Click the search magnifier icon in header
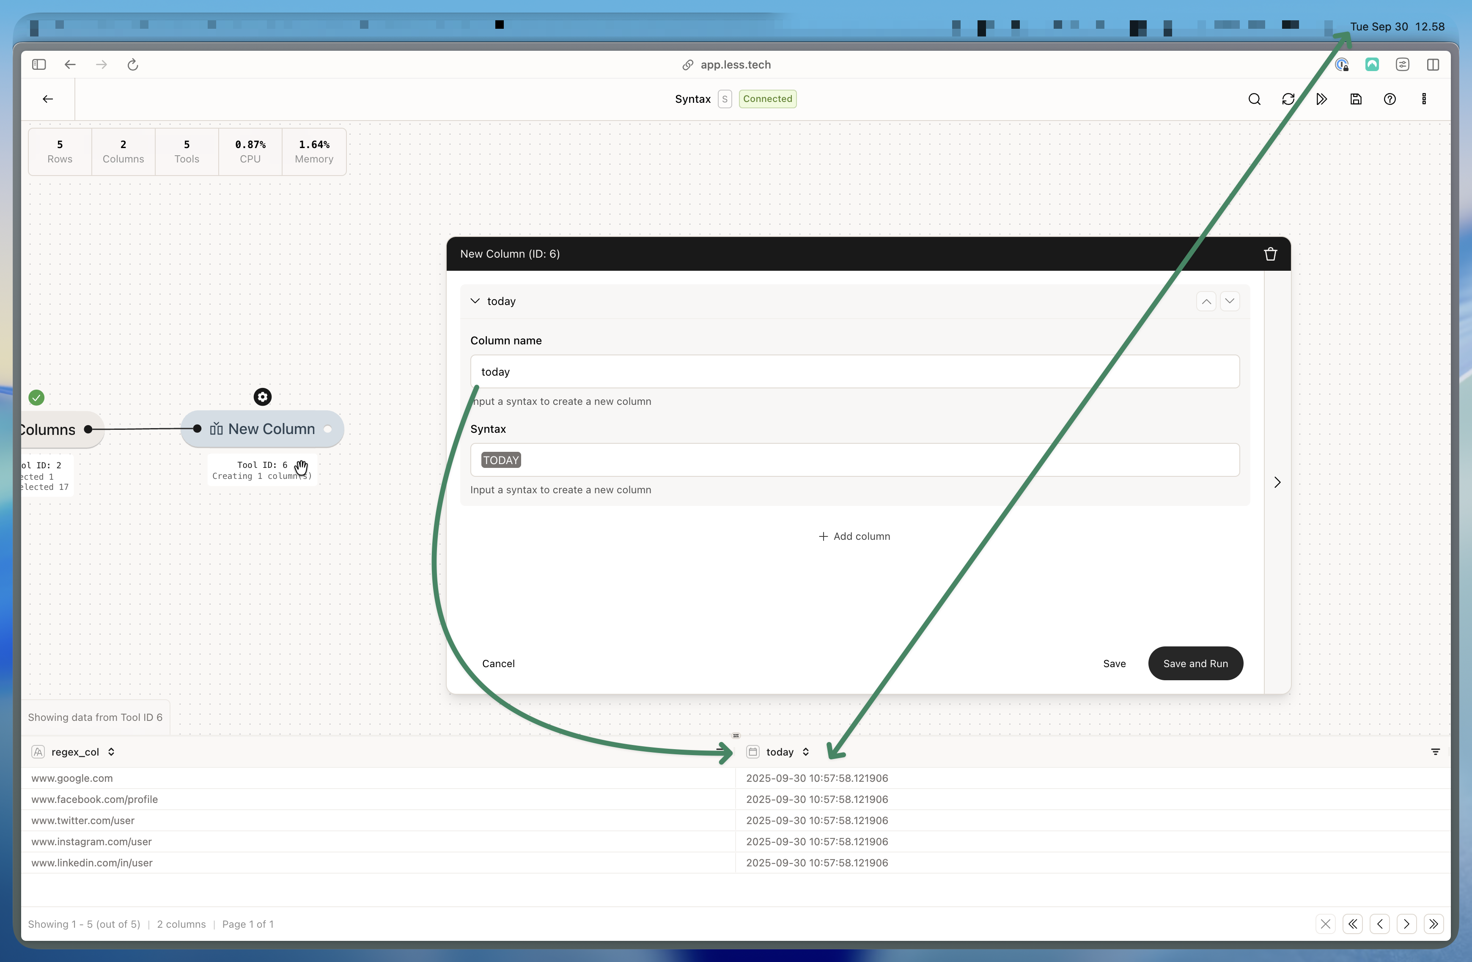 [1254, 99]
